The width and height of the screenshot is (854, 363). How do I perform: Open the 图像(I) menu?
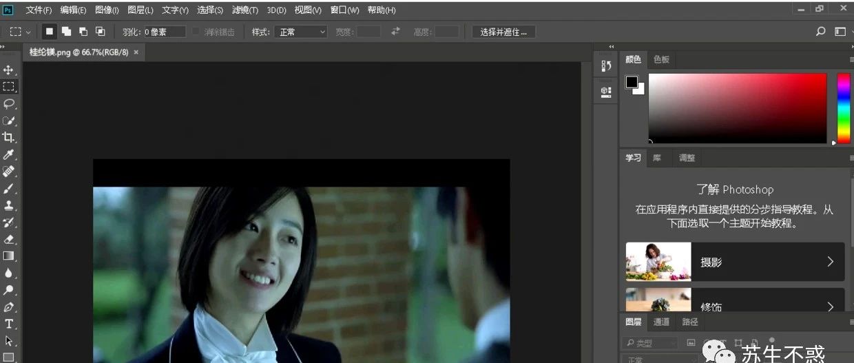(x=107, y=10)
